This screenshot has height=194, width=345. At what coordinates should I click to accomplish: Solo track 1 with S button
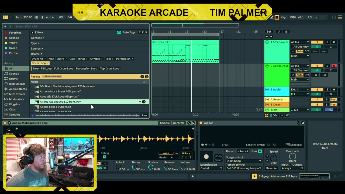click(x=327, y=42)
